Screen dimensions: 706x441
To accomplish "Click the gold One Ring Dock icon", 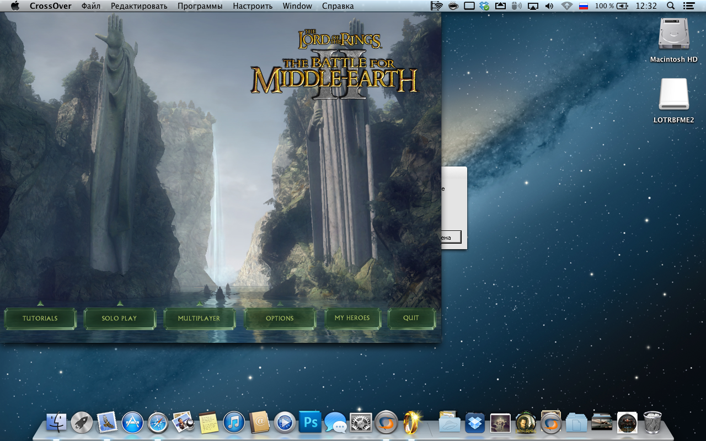I will tap(411, 423).
